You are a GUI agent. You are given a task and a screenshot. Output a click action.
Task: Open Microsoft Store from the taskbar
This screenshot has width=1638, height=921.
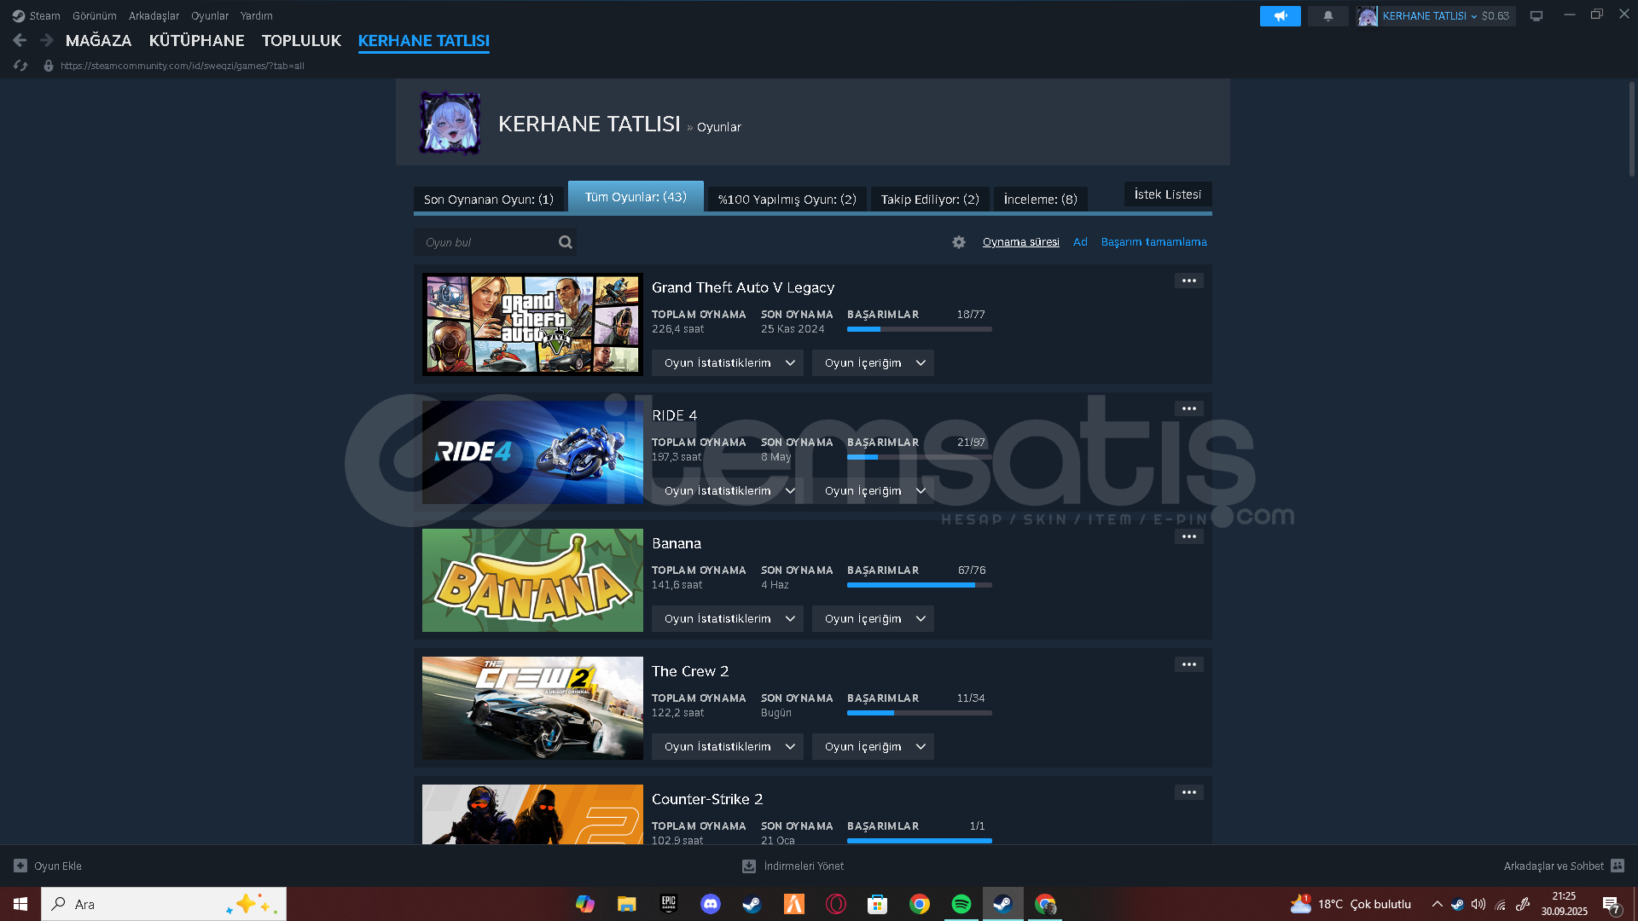tap(877, 904)
